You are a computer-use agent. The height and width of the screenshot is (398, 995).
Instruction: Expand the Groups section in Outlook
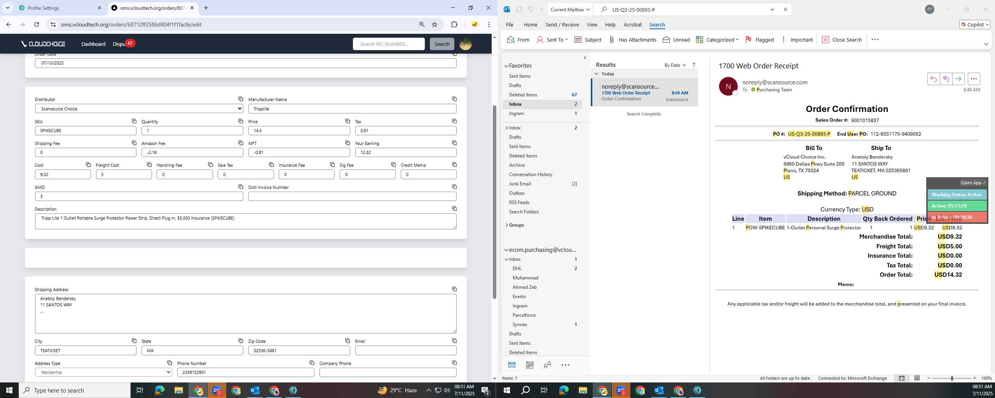(507, 225)
